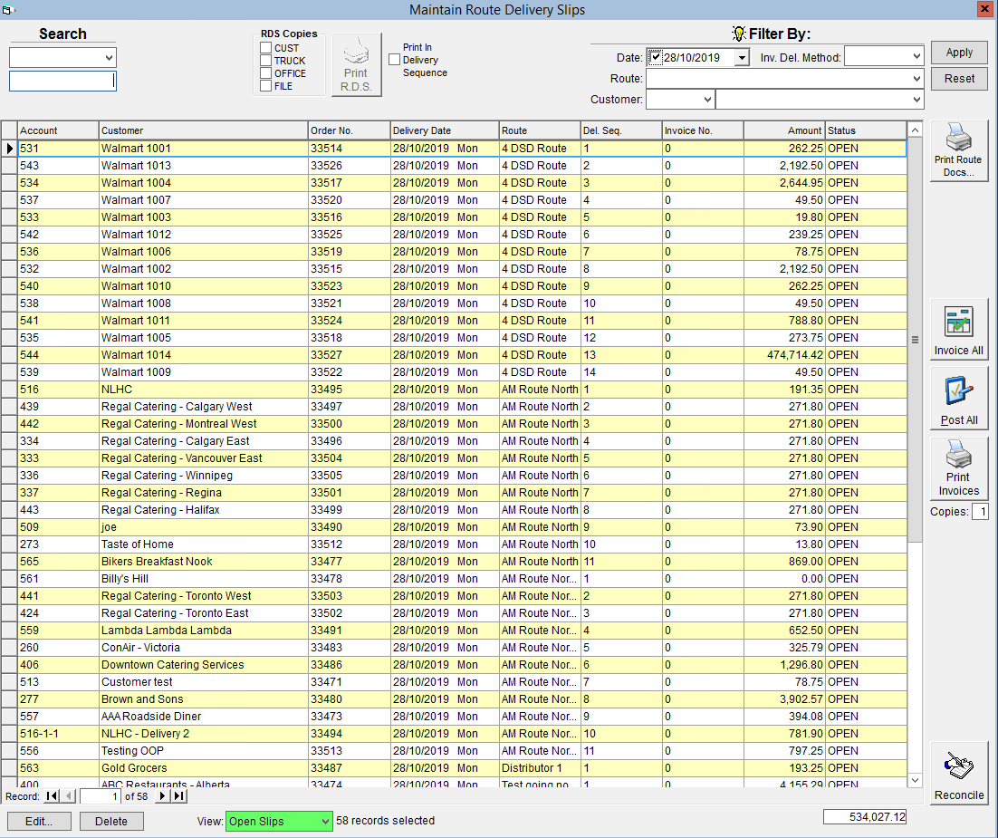Screen dimensions: 998x838
Task: Select Bikers Breakfast Nook customer
Action: tap(204, 562)
